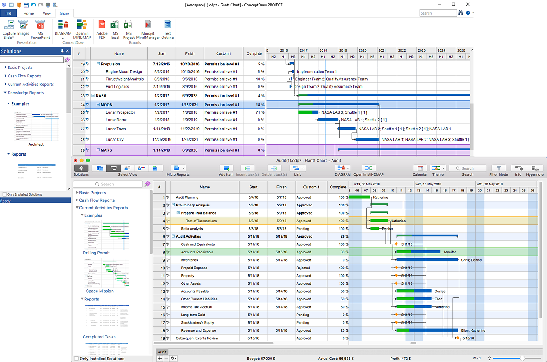Collapse the NASA task group
The image size is (547, 362).
coord(93,96)
